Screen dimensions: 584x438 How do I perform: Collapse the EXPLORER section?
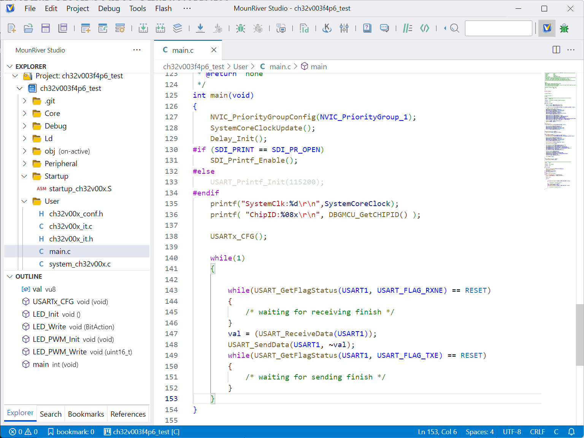10,67
